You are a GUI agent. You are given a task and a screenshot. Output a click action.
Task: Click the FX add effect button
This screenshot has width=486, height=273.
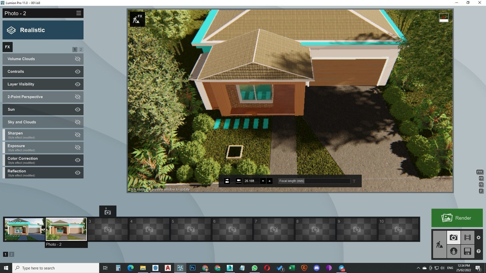[x=8, y=47]
